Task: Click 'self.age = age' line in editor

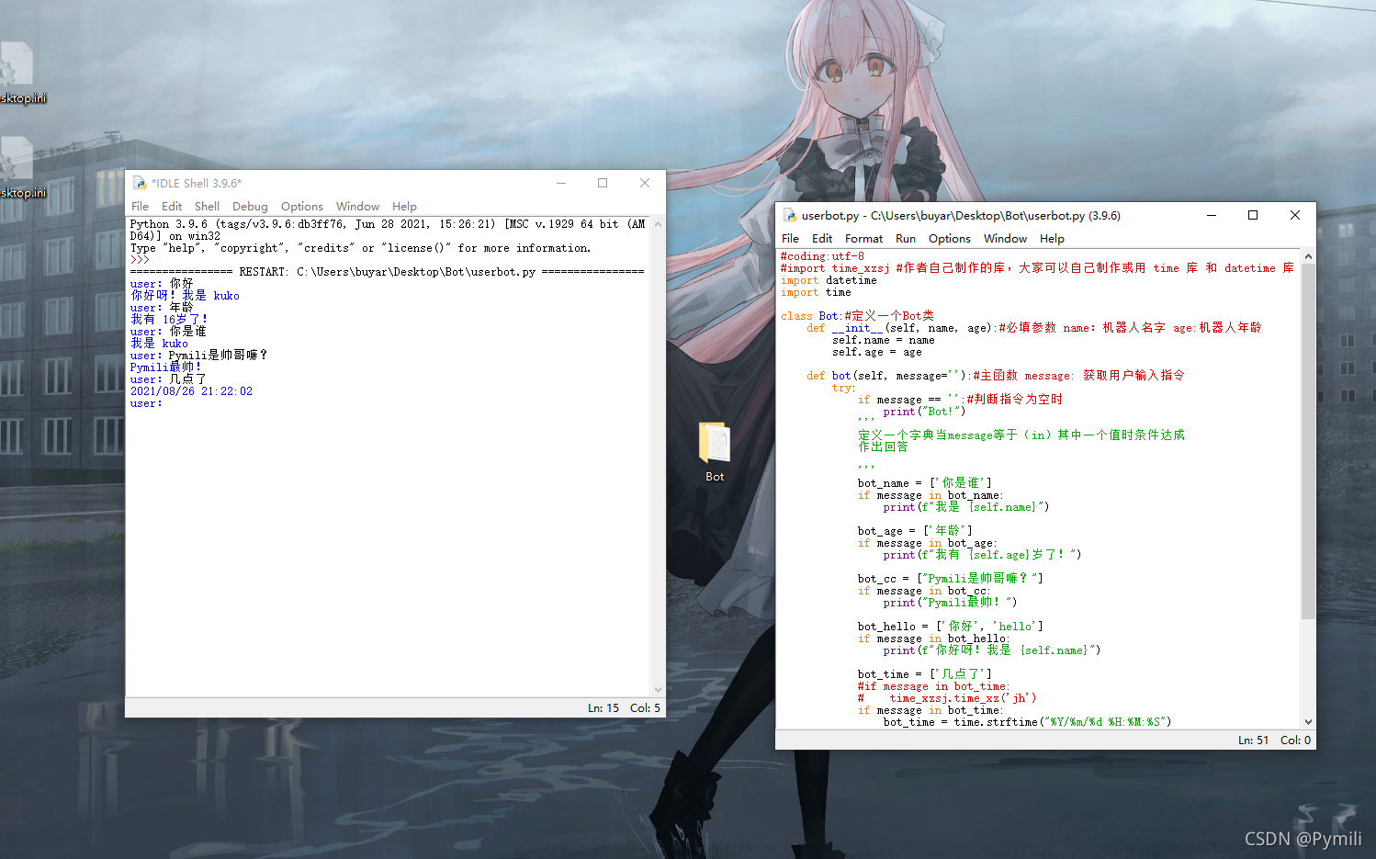Action: [877, 352]
